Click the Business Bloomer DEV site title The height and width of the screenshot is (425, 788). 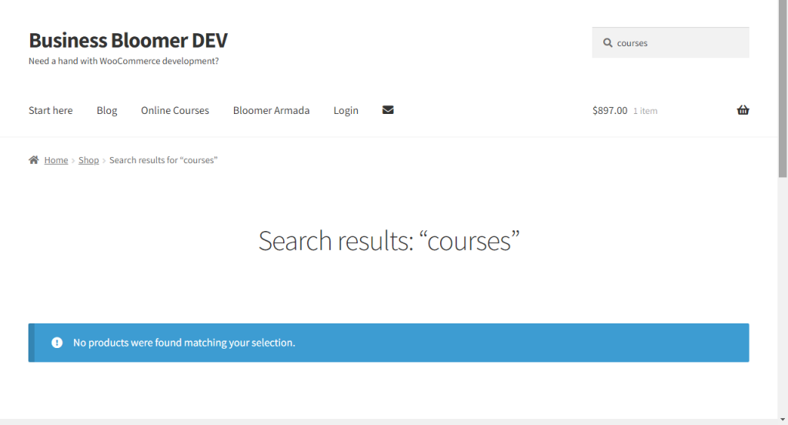(x=129, y=40)
